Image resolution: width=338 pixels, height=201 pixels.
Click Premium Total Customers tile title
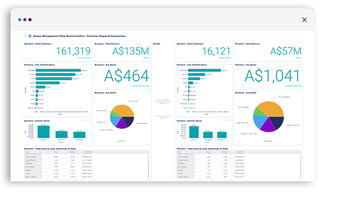point(190,44)
